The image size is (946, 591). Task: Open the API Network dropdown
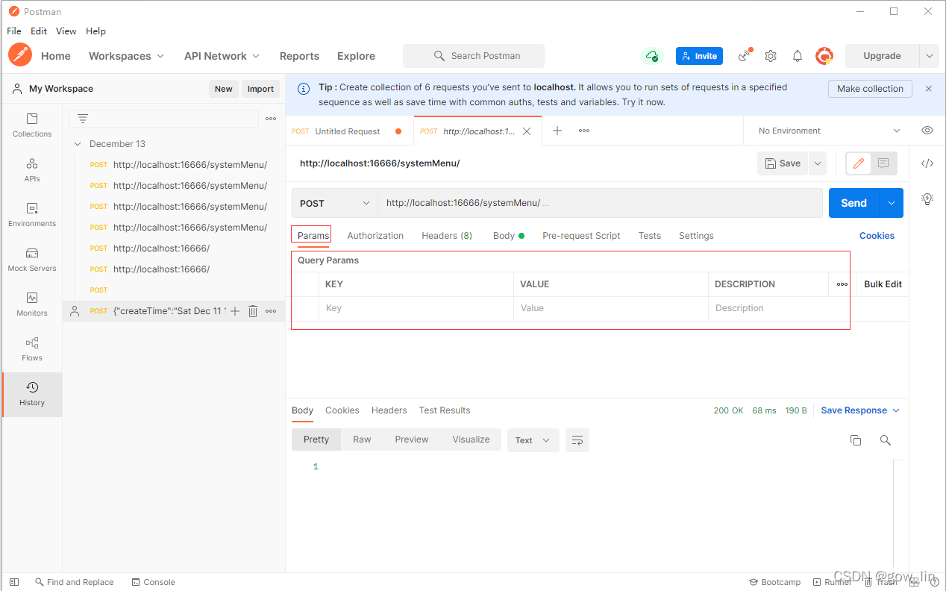(222, 56)
